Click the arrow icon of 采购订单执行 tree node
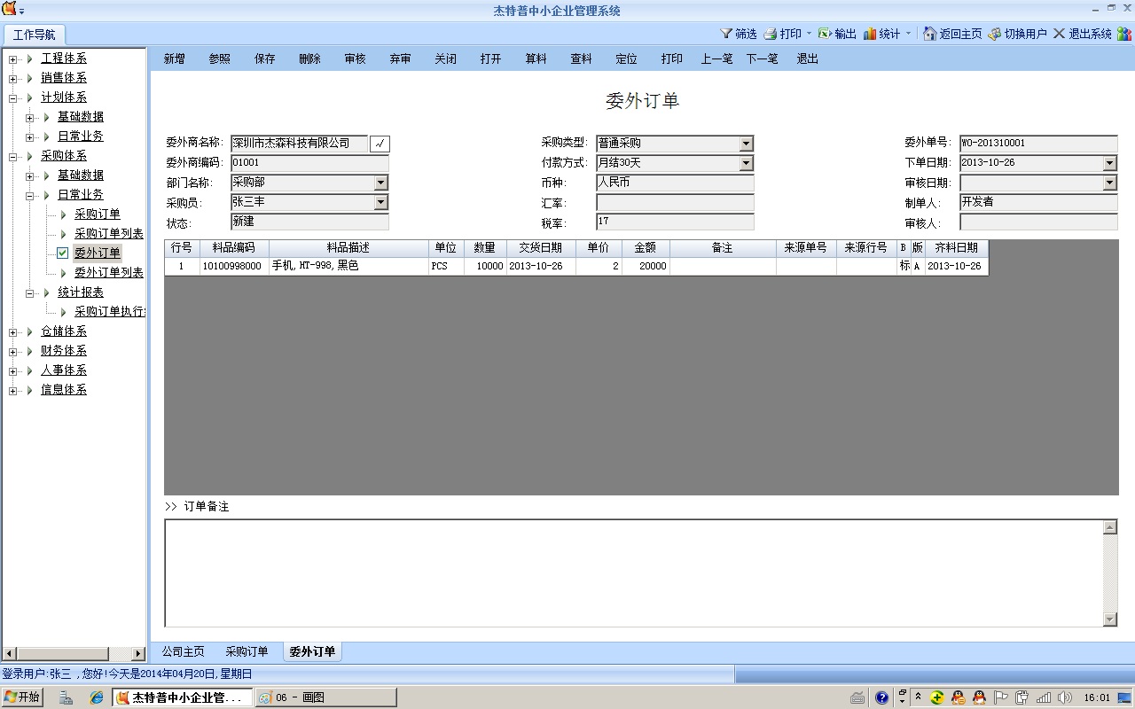The width and height of the screenshot is (1135, 709). point(64,312)
